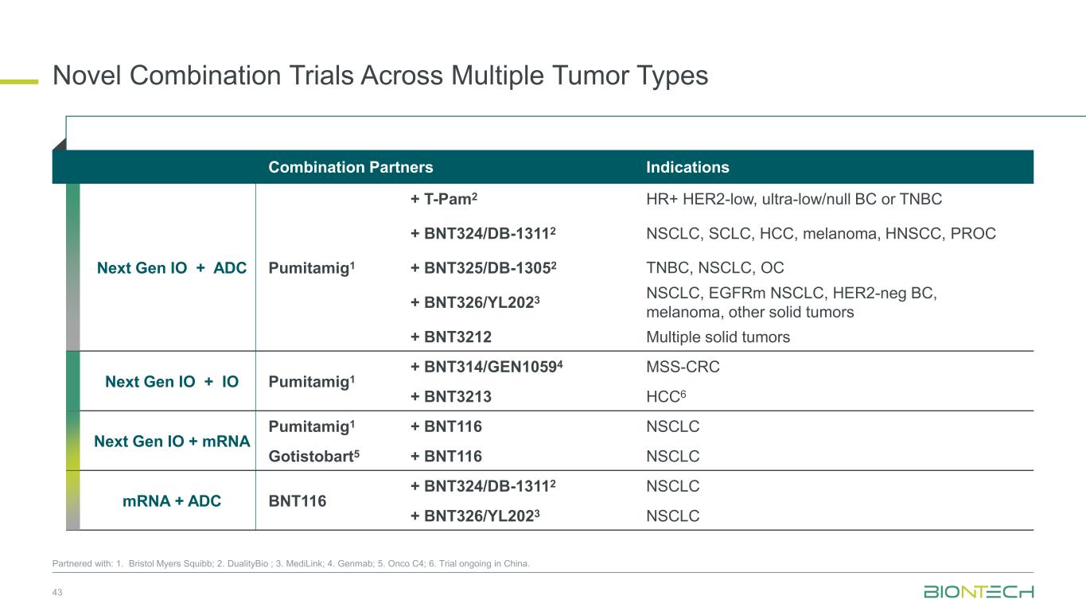
Task: Click the yellow-green accent bar beside the title
Action: 19,80
